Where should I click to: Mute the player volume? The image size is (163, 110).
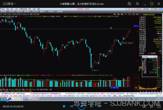(100, 106)
